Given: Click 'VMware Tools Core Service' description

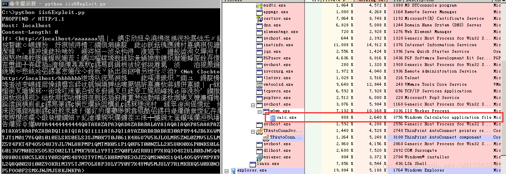Looking at the screenshot, I should click(437, 85).
